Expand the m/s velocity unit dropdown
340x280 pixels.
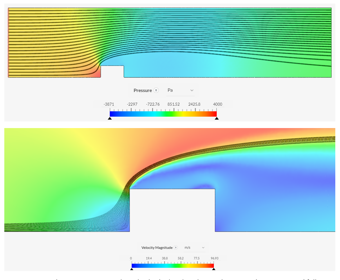195,247
